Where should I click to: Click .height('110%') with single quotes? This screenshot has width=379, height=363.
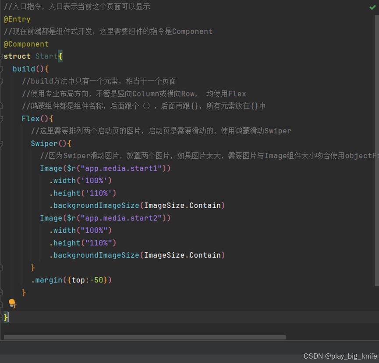pos(83,193)
